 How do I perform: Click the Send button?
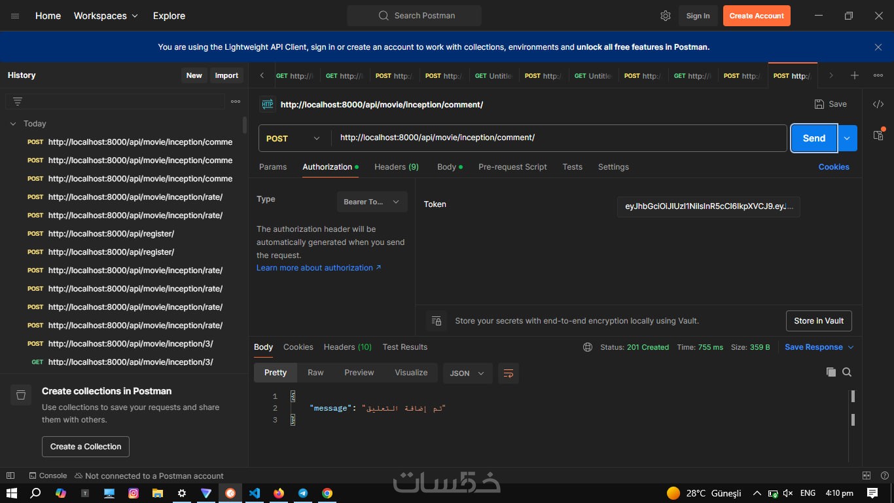tap(814, 138)
